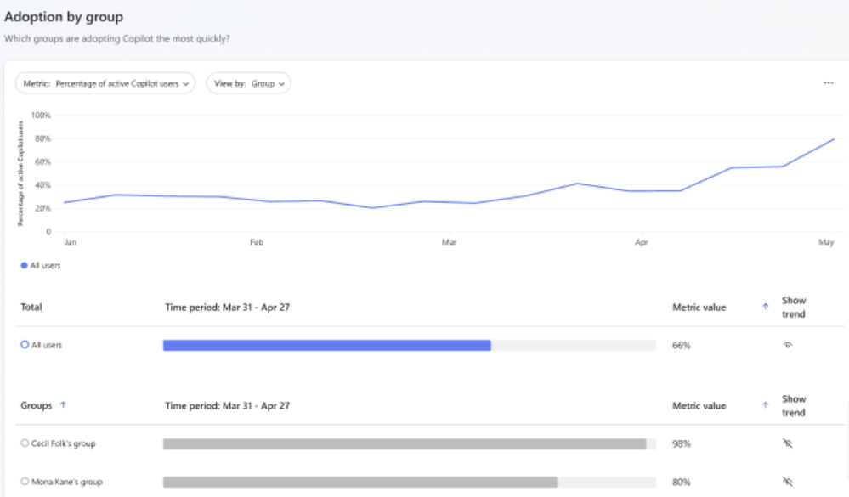Viewport: 849px width, 497px height.
Task: Hide trend for All users row
Action: point(788,345)
